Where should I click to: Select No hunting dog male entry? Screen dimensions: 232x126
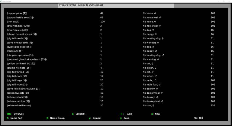tap(153, 55)
